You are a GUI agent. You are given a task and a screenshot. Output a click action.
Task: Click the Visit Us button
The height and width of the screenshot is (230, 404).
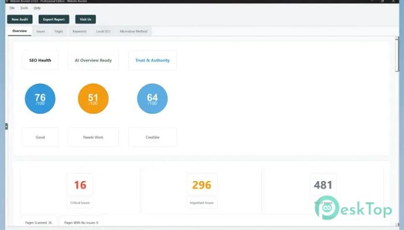[85, 19]
